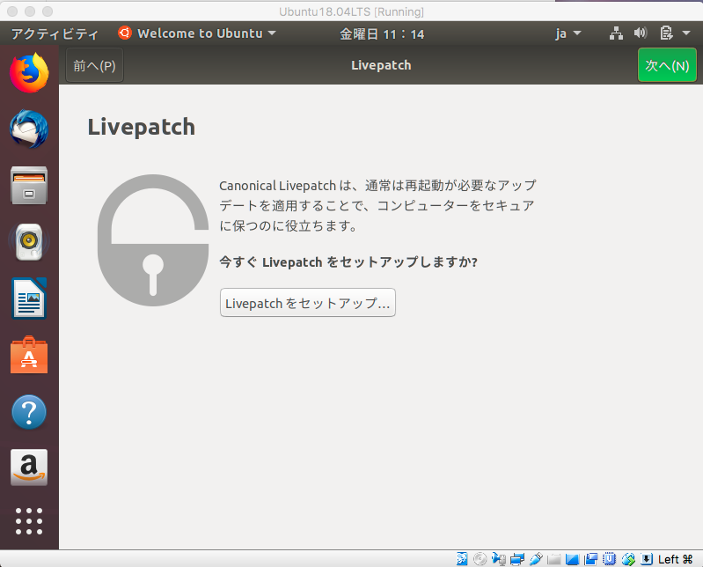Viewport: 703px width, 567px height.
Task: Click the Canonical Livepatch description paragraph
Action: 377,205
